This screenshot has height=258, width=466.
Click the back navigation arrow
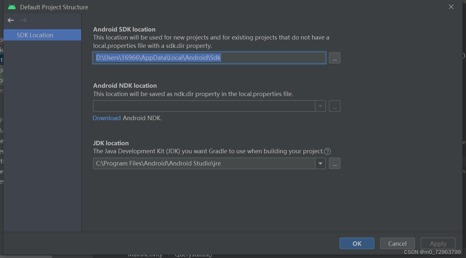[x=11, y=20]
